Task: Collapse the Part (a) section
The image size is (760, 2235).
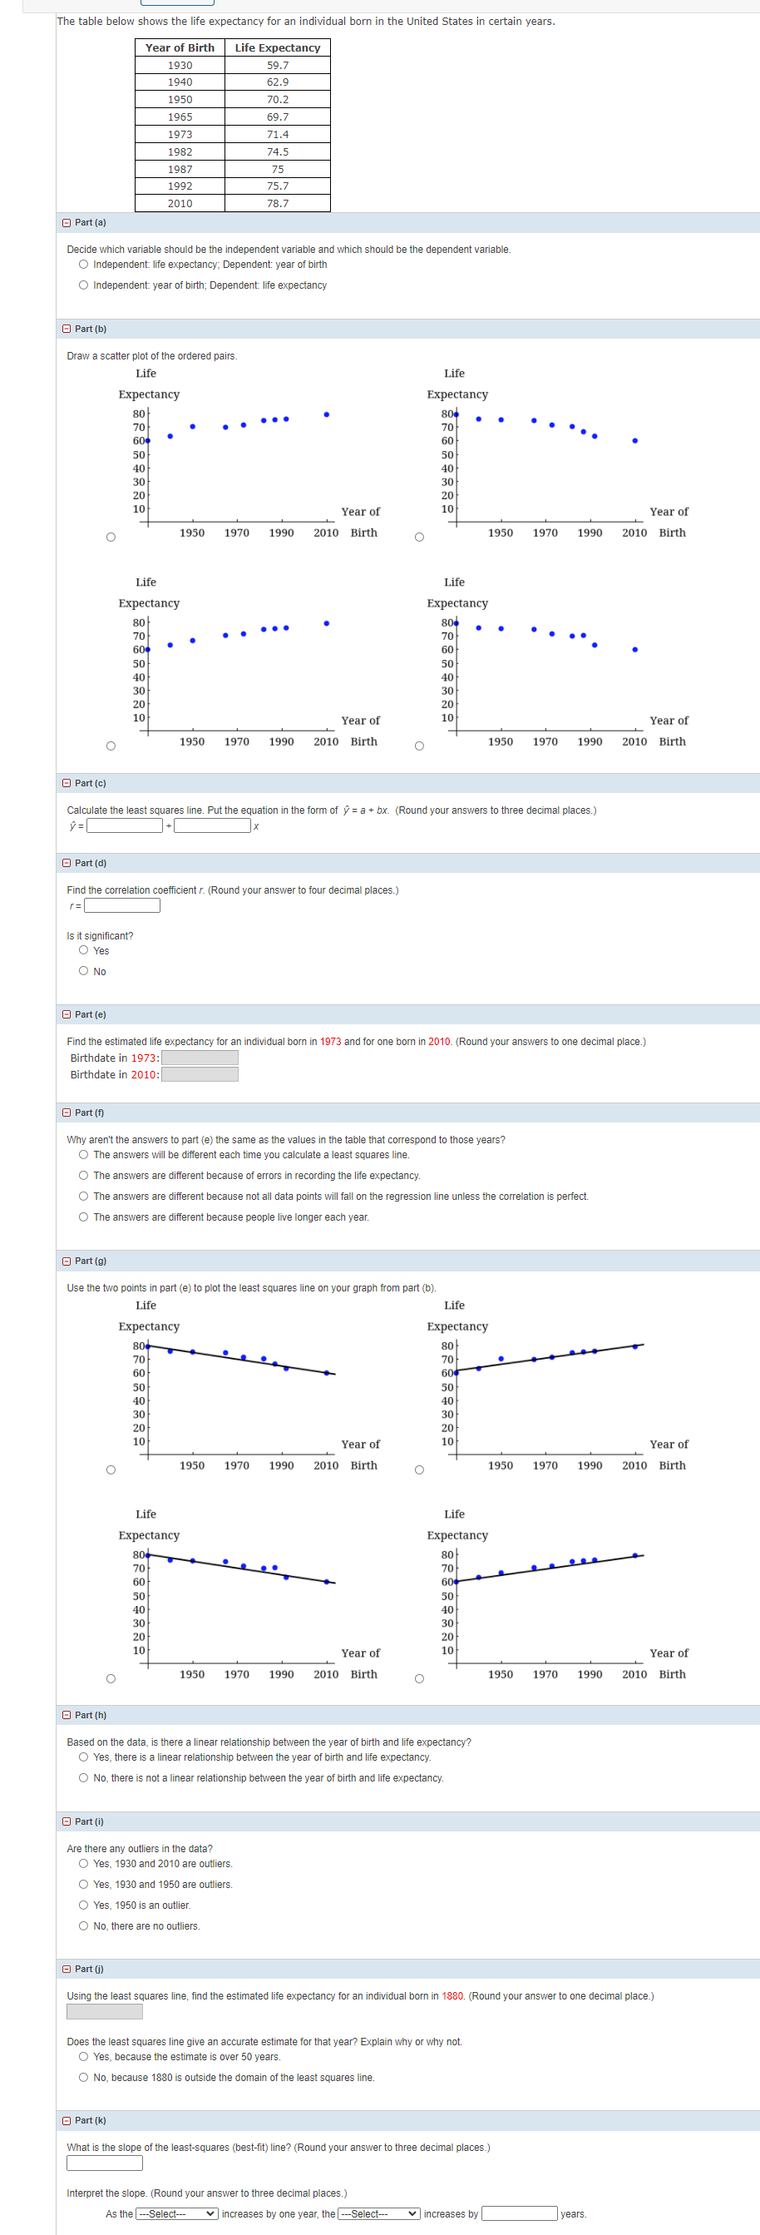Action: tap(67, 223)
